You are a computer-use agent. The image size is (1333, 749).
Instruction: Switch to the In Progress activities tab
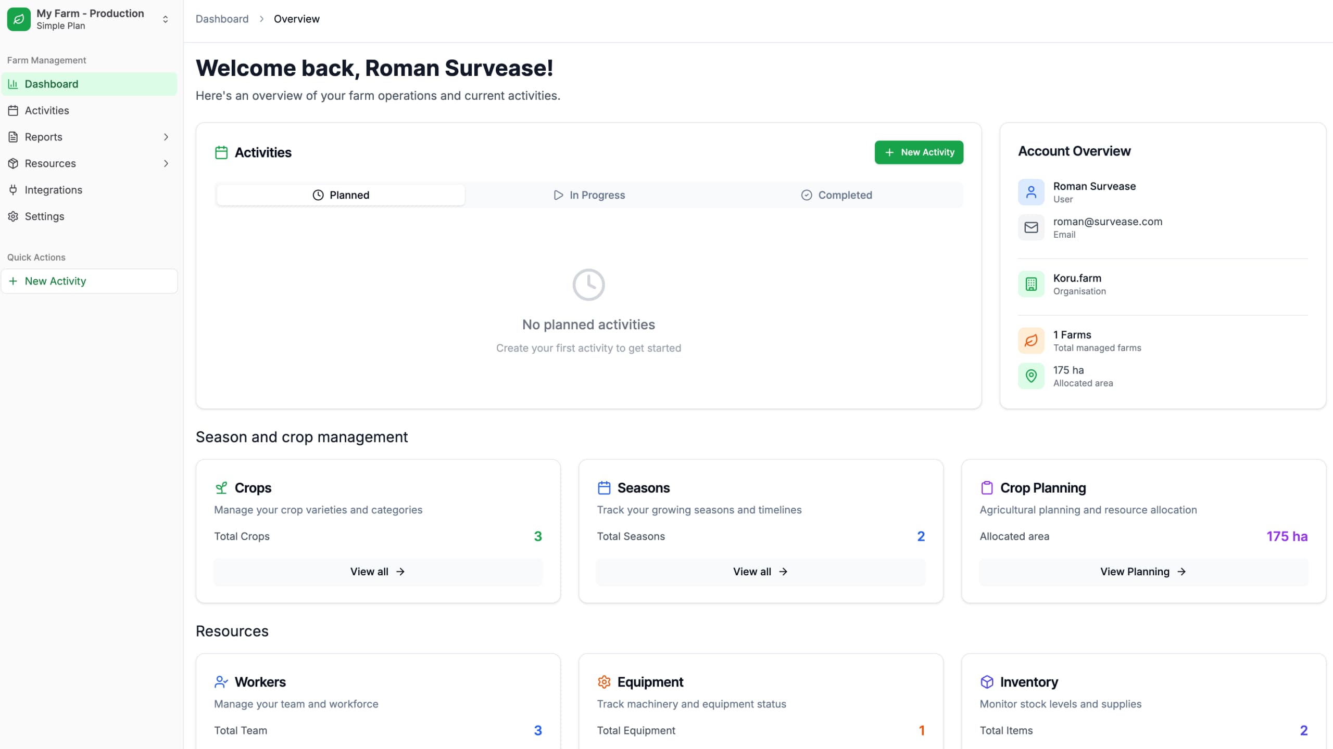tap(588, 195)
